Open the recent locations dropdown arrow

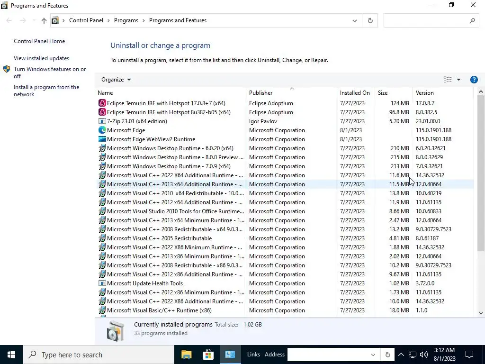34,20
